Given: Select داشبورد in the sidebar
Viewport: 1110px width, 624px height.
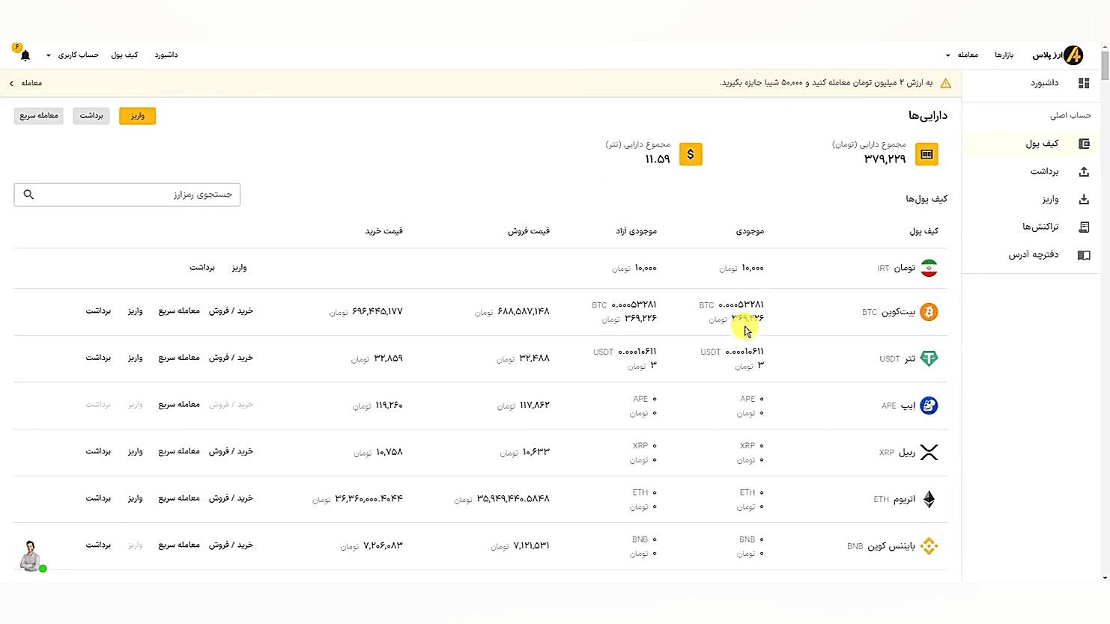Looking at the screenshot, I should point(1044,83).
